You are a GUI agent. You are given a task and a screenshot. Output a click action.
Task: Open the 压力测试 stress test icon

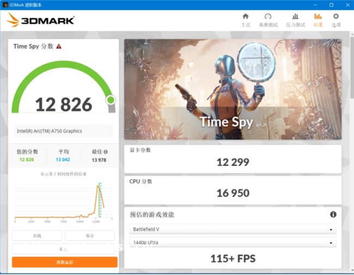(x=295, y=17)
